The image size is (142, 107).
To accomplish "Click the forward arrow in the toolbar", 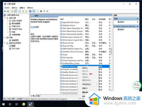I will (8, 11).
